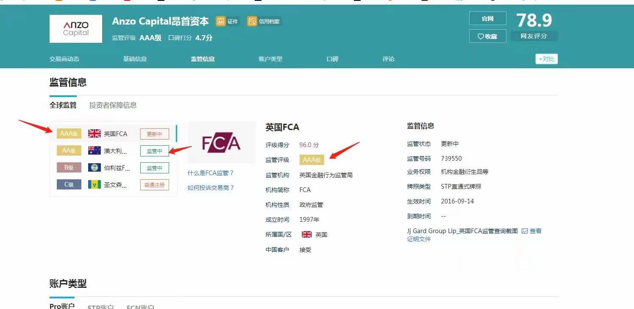Click the STP直通式牌照 license type
The width and height of the screenshot is (634, 309).
[461, 187]
